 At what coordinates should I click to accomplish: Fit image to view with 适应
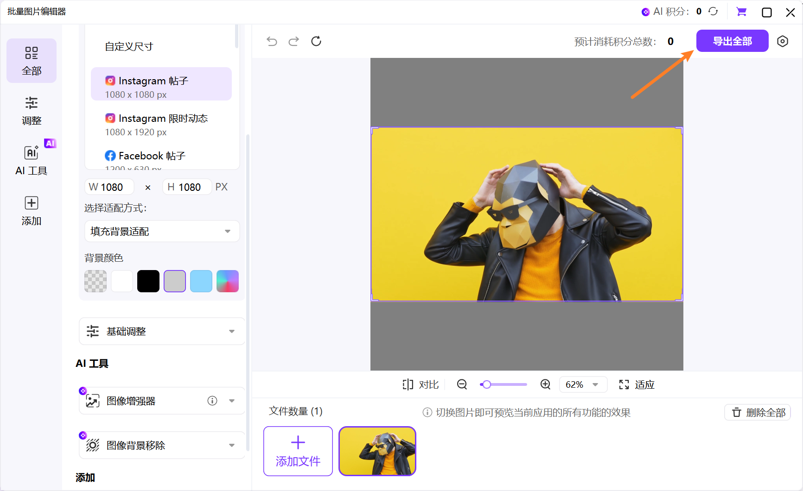pos(637,384)
